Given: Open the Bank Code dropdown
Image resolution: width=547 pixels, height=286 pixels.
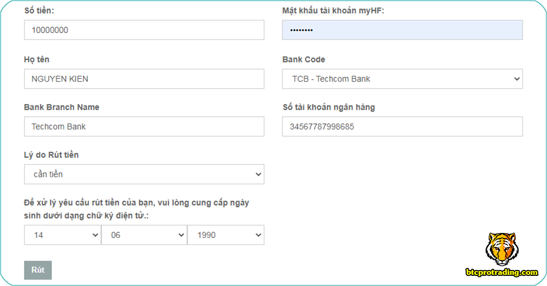Looking at the screenshot, I should (x=402, y=79).
